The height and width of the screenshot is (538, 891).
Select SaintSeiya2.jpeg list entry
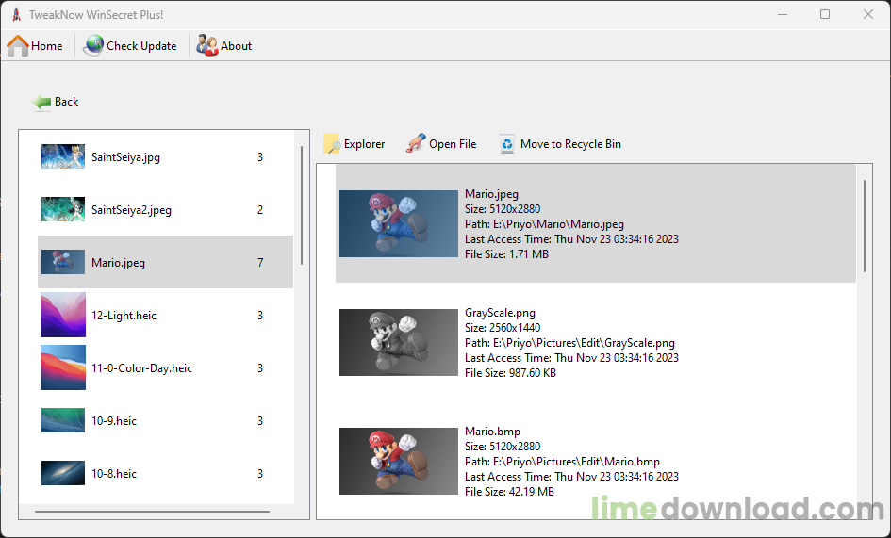[x=131, y=210]
